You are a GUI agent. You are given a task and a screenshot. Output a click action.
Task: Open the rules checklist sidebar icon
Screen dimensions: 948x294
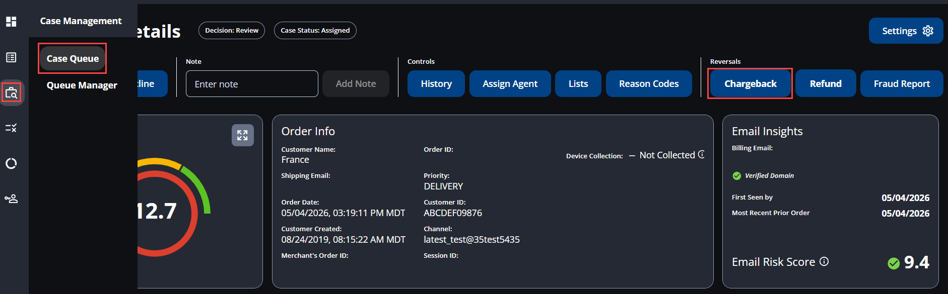[11, 128]
